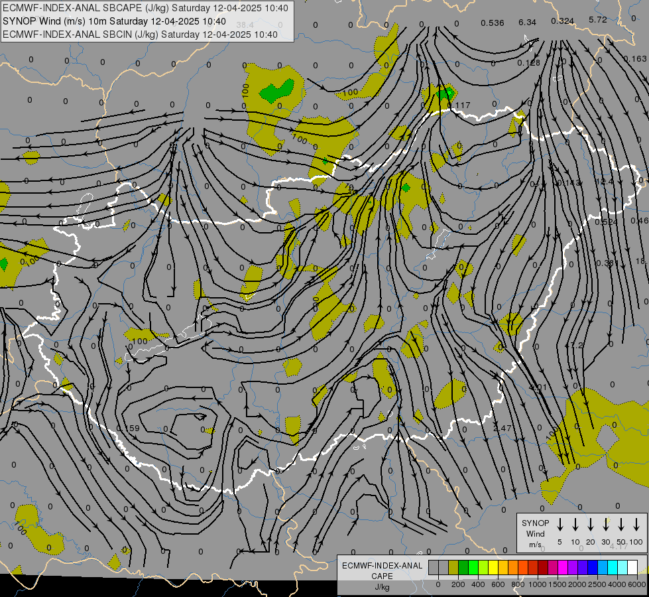Click the ECMWF-INDEX-ANAL SBCIN title line

click(140, 34)
